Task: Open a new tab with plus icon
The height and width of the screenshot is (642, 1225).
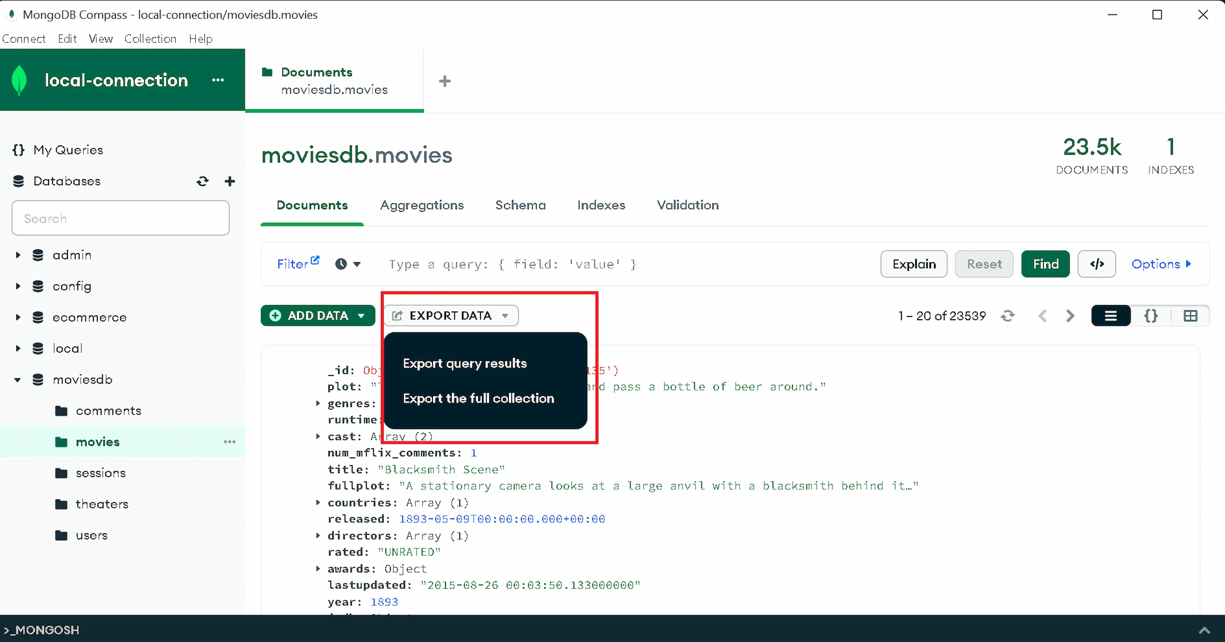Action: [444, 81]
